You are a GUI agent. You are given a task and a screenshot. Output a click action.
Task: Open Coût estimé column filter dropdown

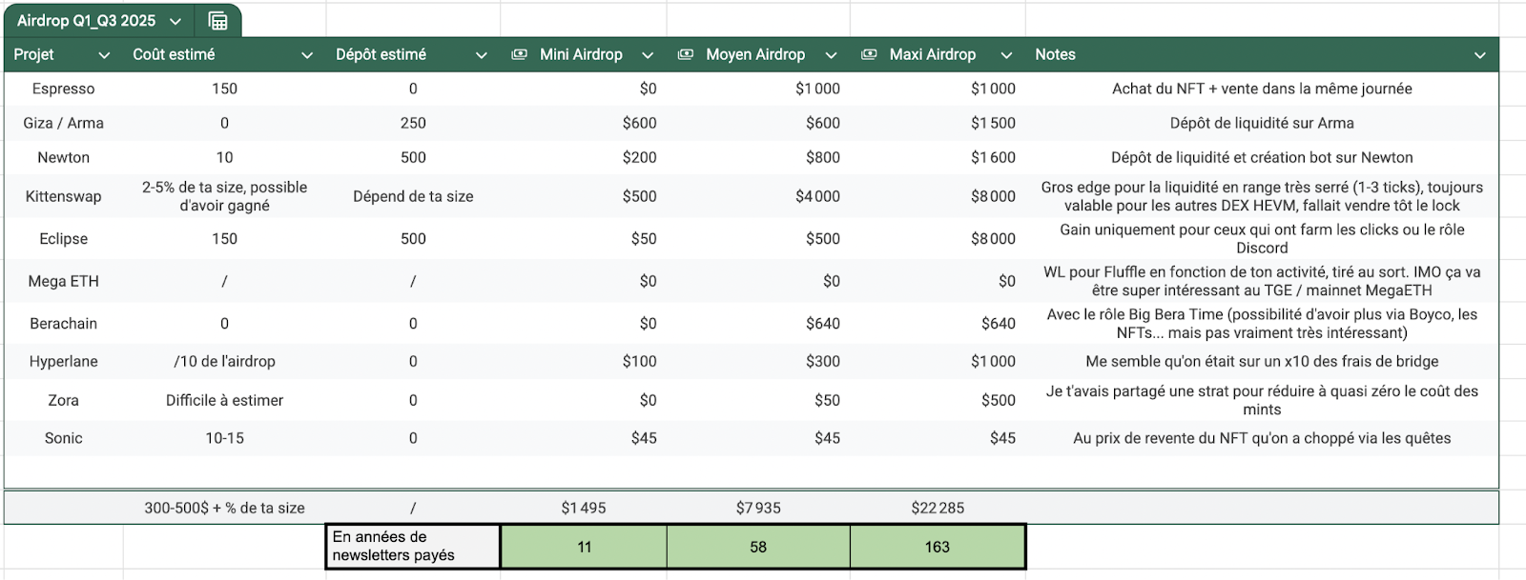[x=307, y=55]
